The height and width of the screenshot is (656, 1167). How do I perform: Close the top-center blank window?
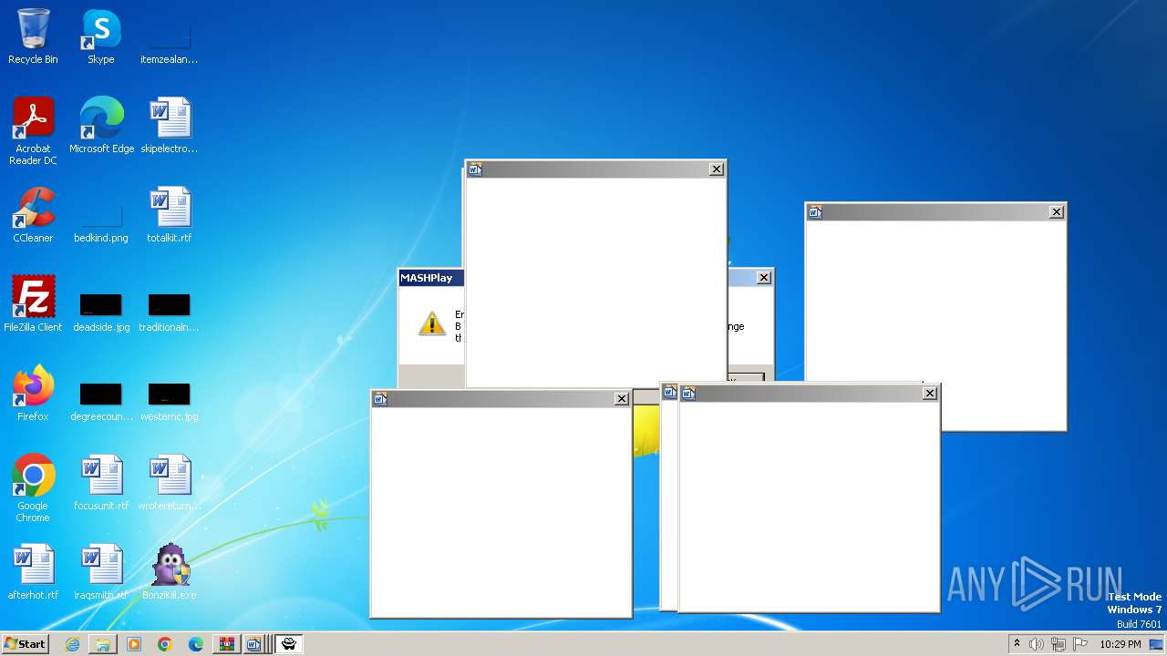pyautogui.click(x=717, y=169)
